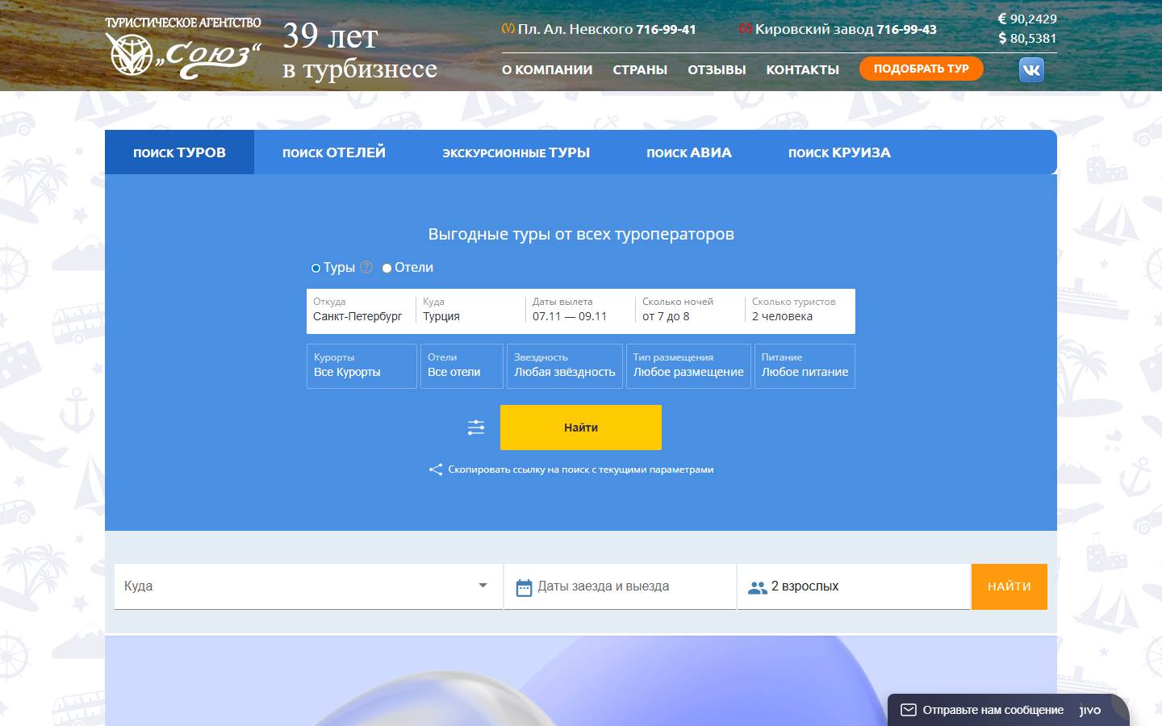Click the metro icon next to Пл. Ал. Невского
The width and height of the screenshot is (1162, 726).
[508, 29]
